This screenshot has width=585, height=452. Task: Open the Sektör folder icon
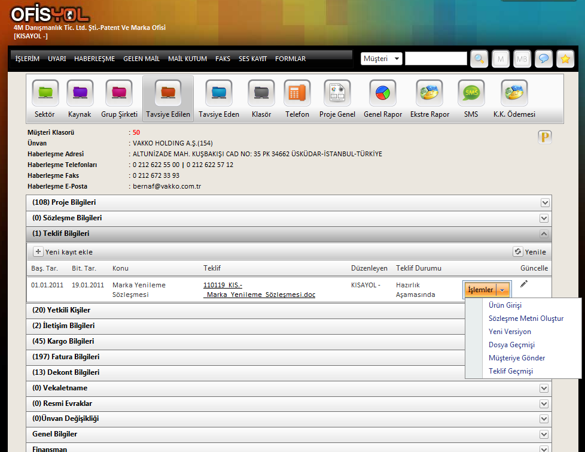[45, 93]
